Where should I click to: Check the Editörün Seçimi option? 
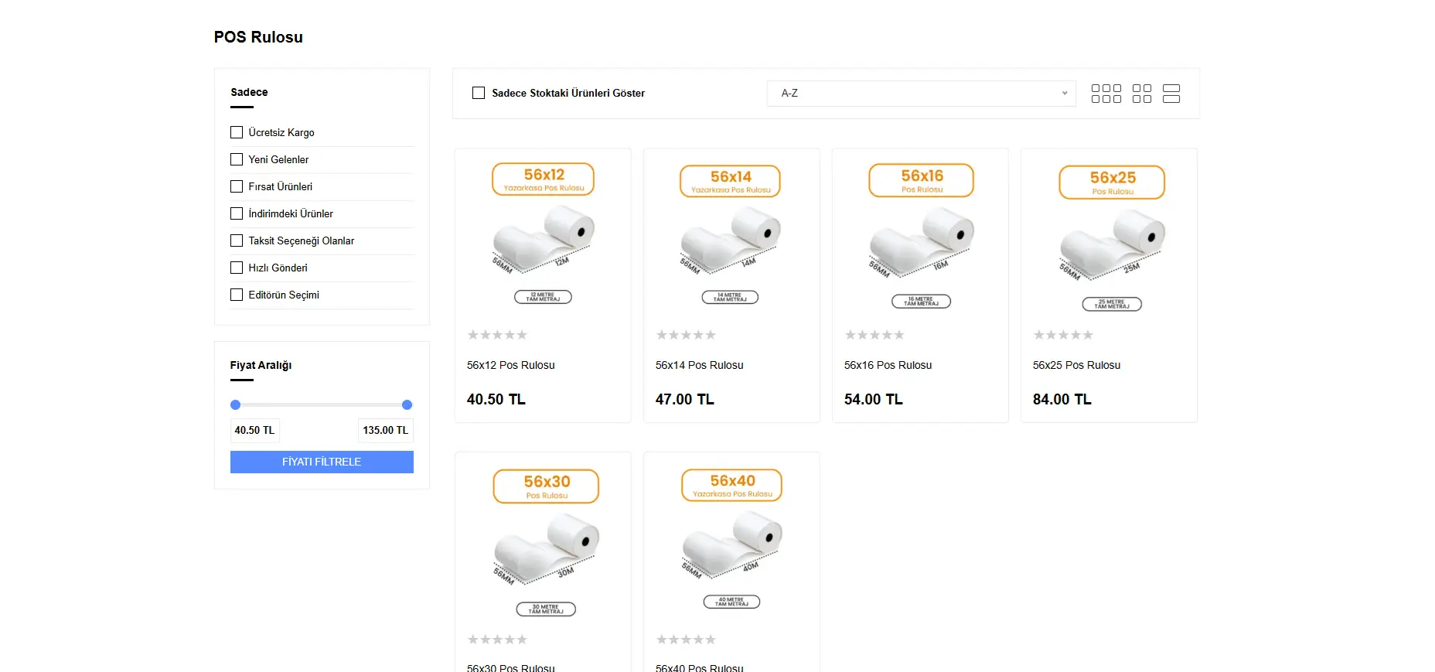pos(237,295)
